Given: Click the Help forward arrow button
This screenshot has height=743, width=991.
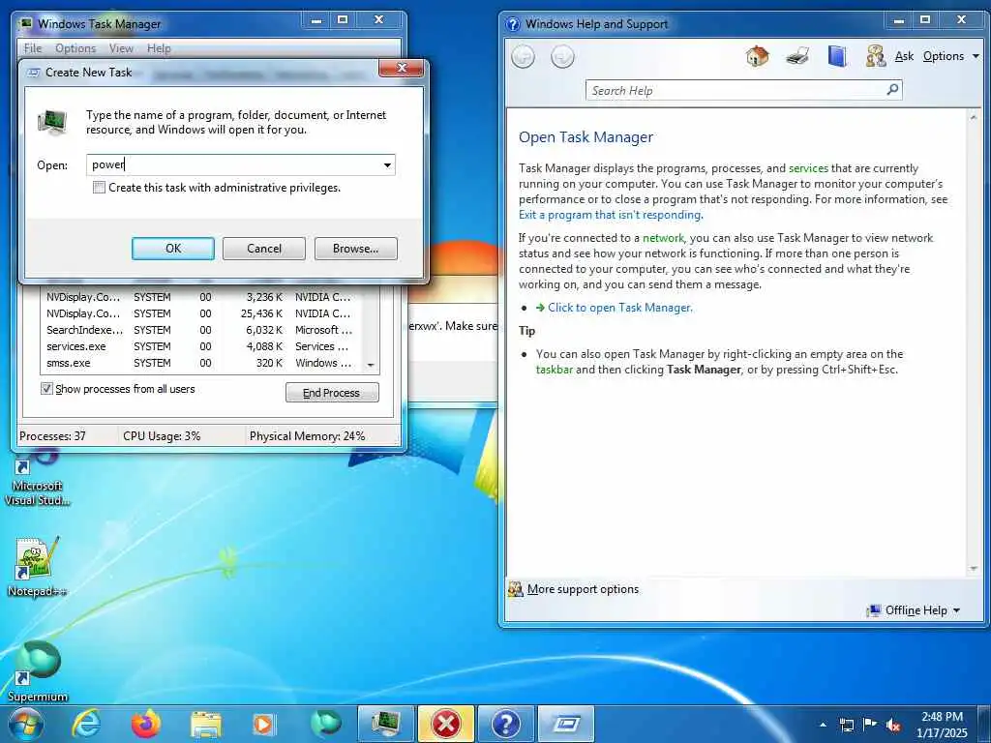Looking at the screenshot, I should click(x=562, y=57).
